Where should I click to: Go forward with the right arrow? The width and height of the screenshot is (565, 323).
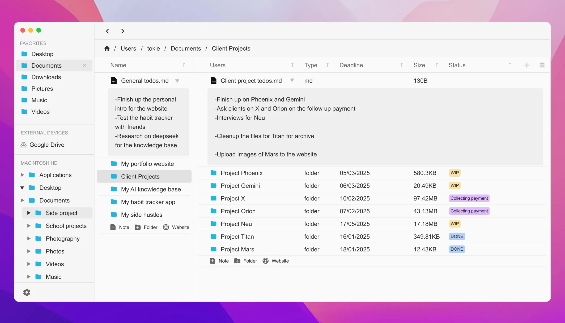pos(122,31)
